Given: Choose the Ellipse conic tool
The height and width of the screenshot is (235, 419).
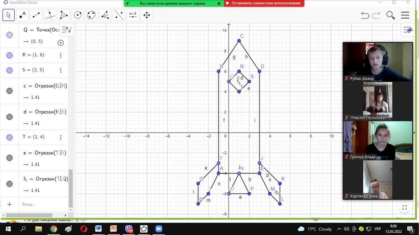Looking at the screenshot, I should pos(91,15).
